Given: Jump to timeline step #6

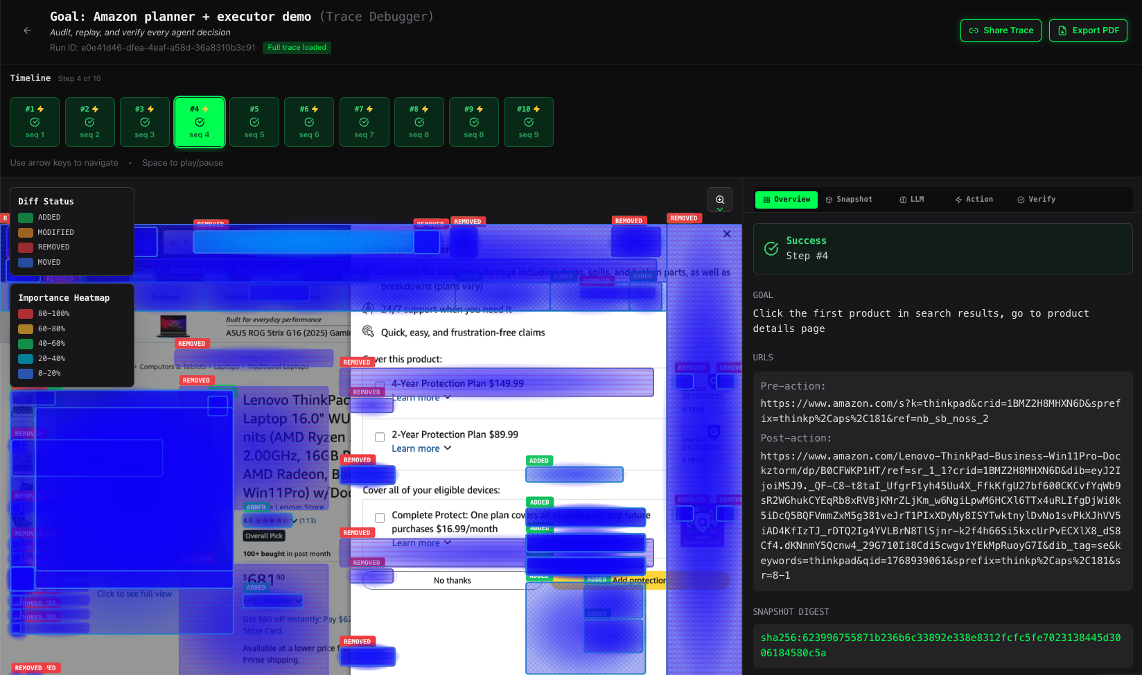Looking at the screenshot, I should coord(309,122).
